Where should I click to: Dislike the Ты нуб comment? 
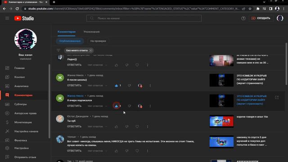click(127, 127)
